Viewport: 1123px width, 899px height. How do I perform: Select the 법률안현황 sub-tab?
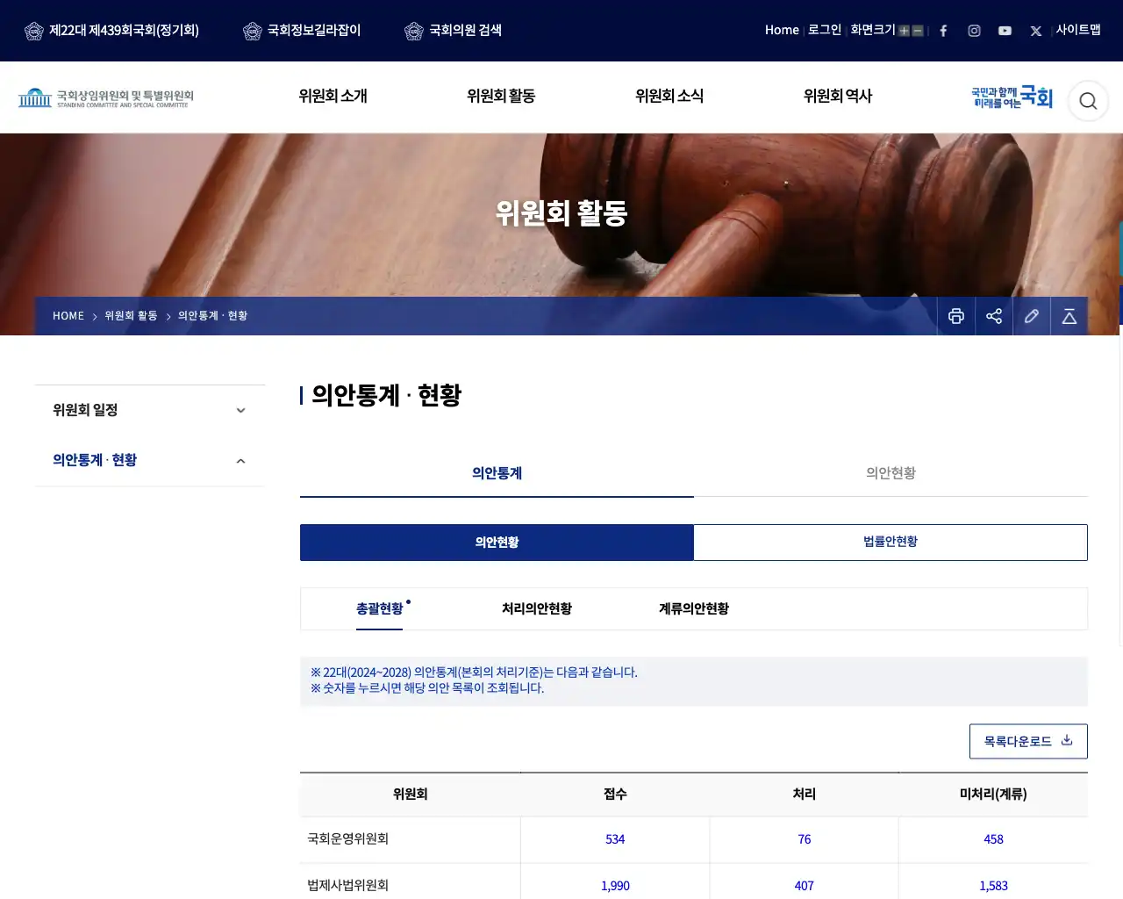[891, 542]
